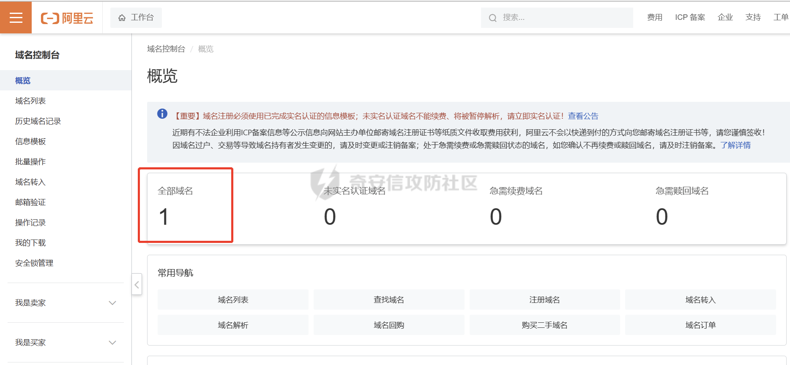Click into the top search field

[x=562, y=18]
